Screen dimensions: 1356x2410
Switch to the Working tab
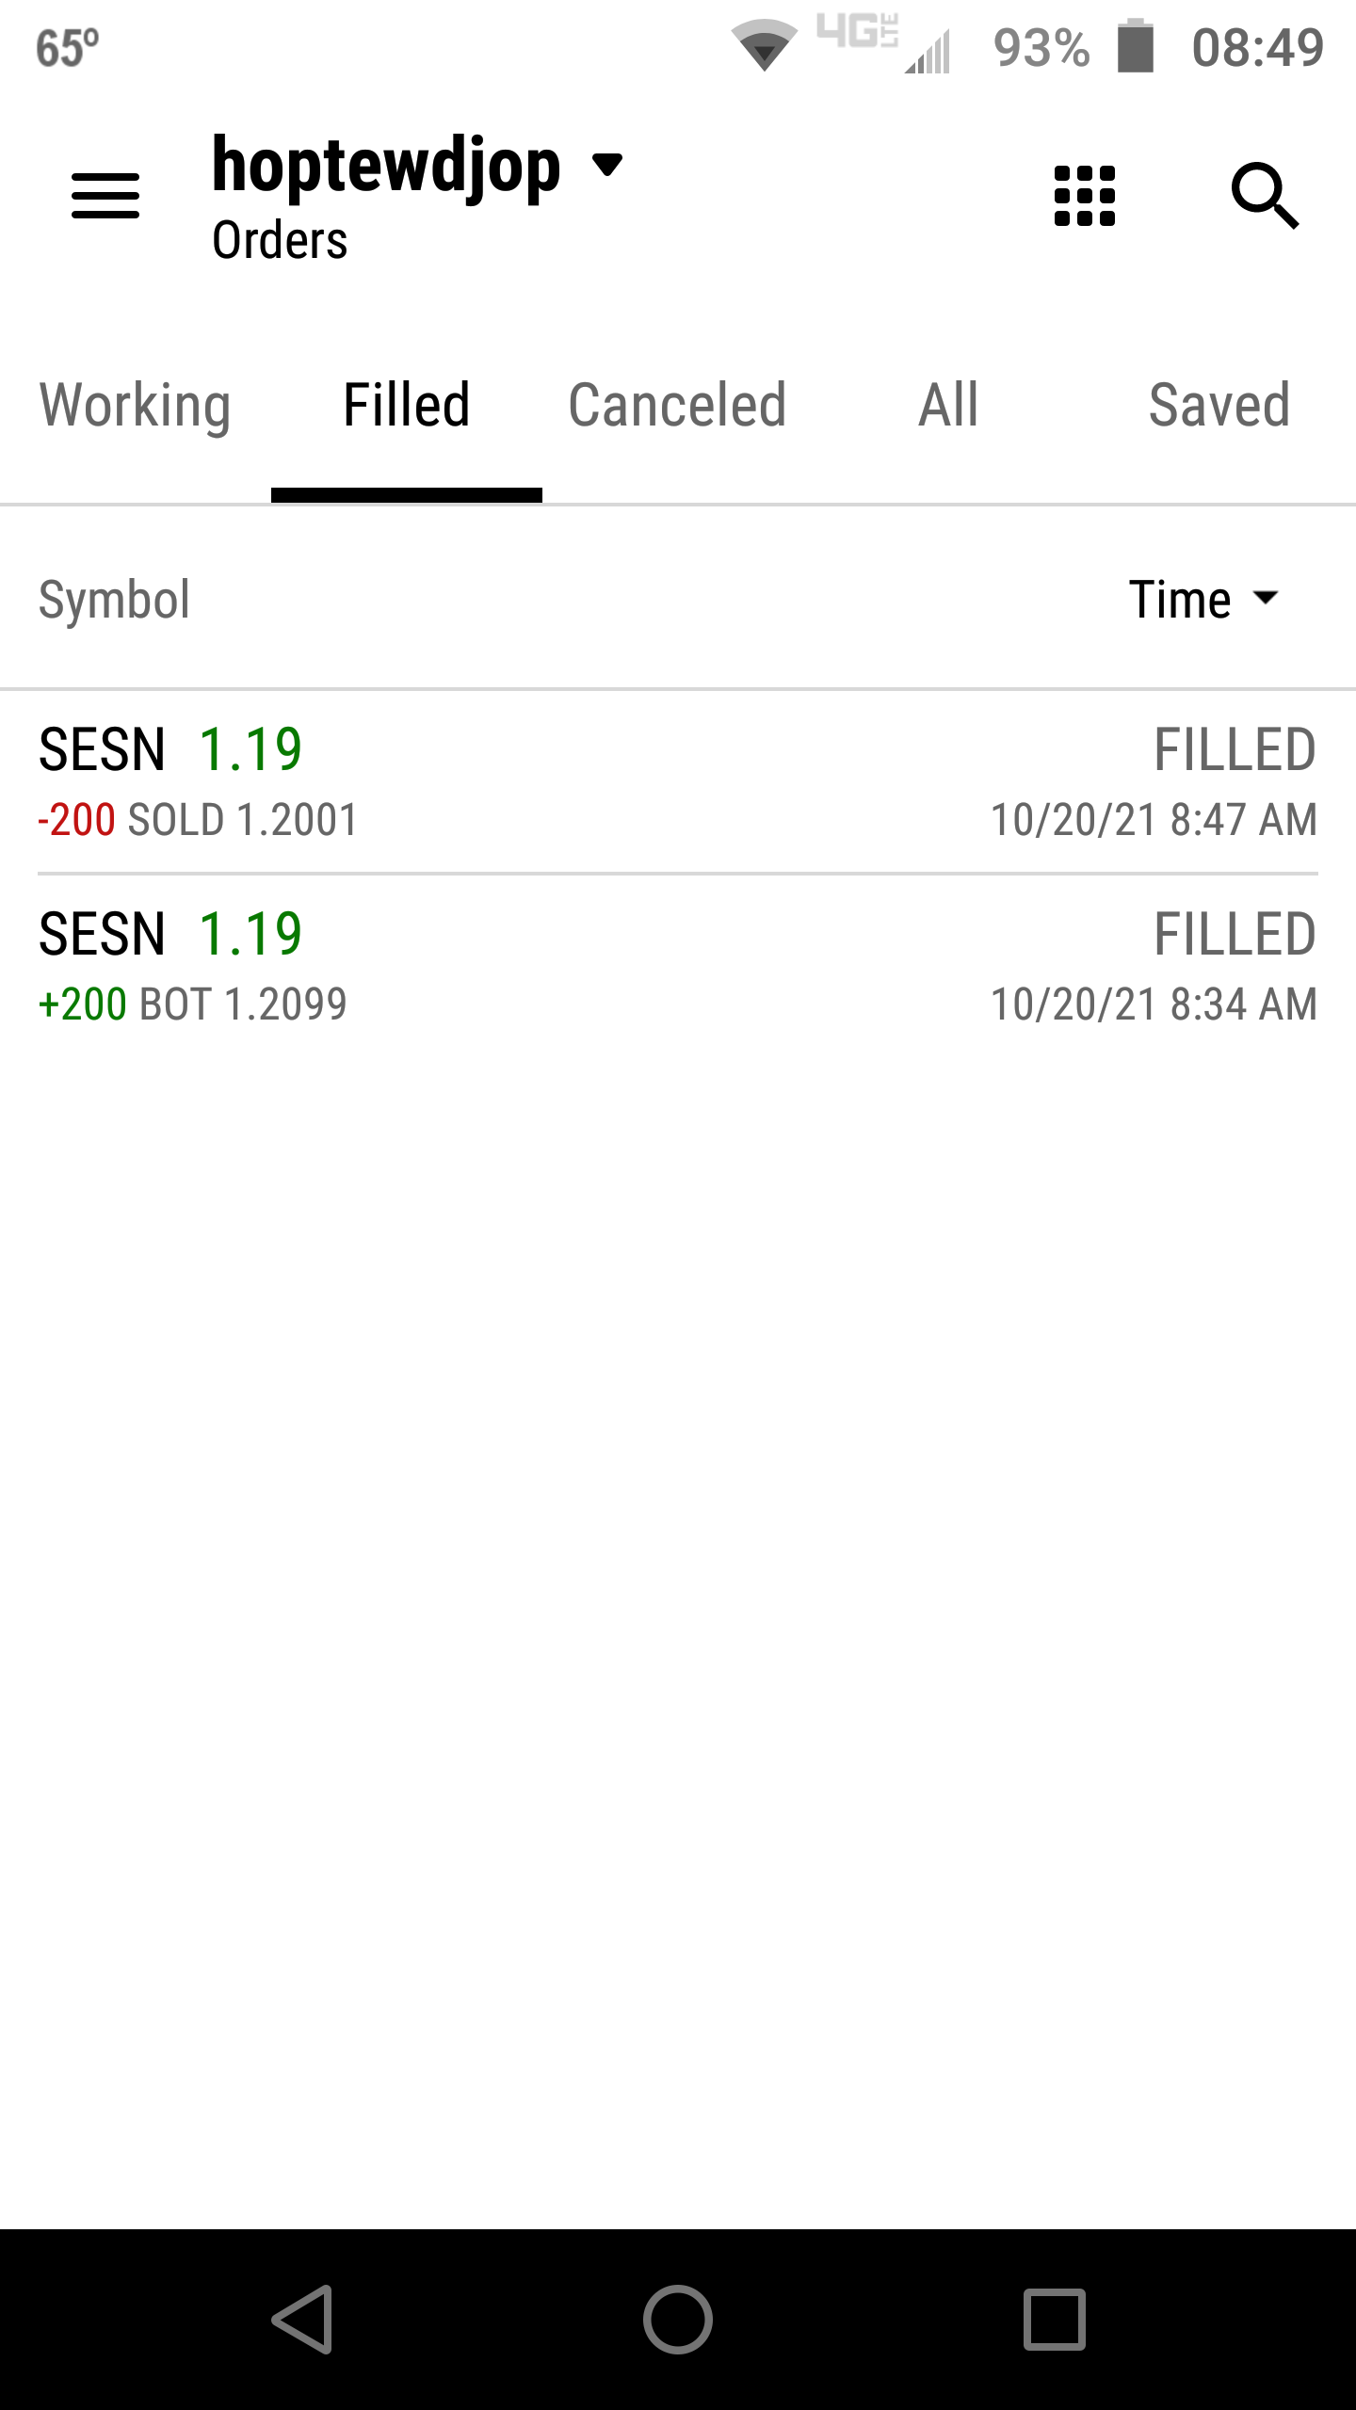pos(136,406)
